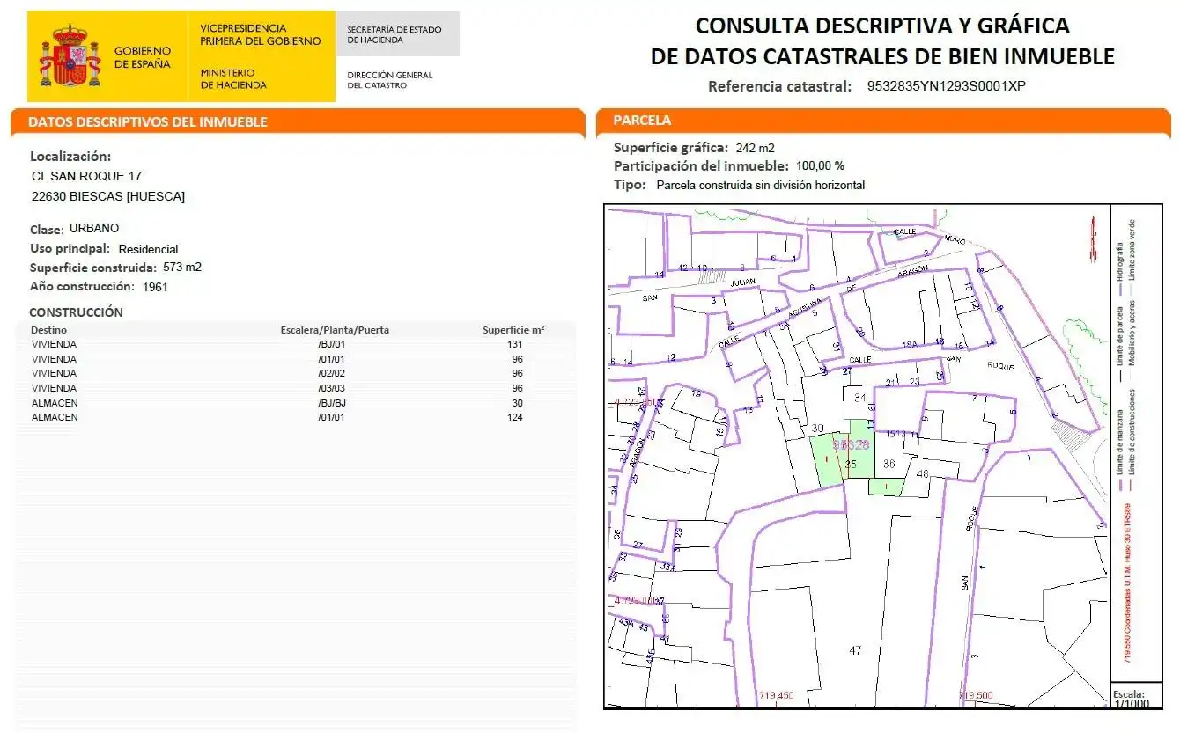Select construction year '1961'
1180x733 pixels.
[x=155, y=287]
